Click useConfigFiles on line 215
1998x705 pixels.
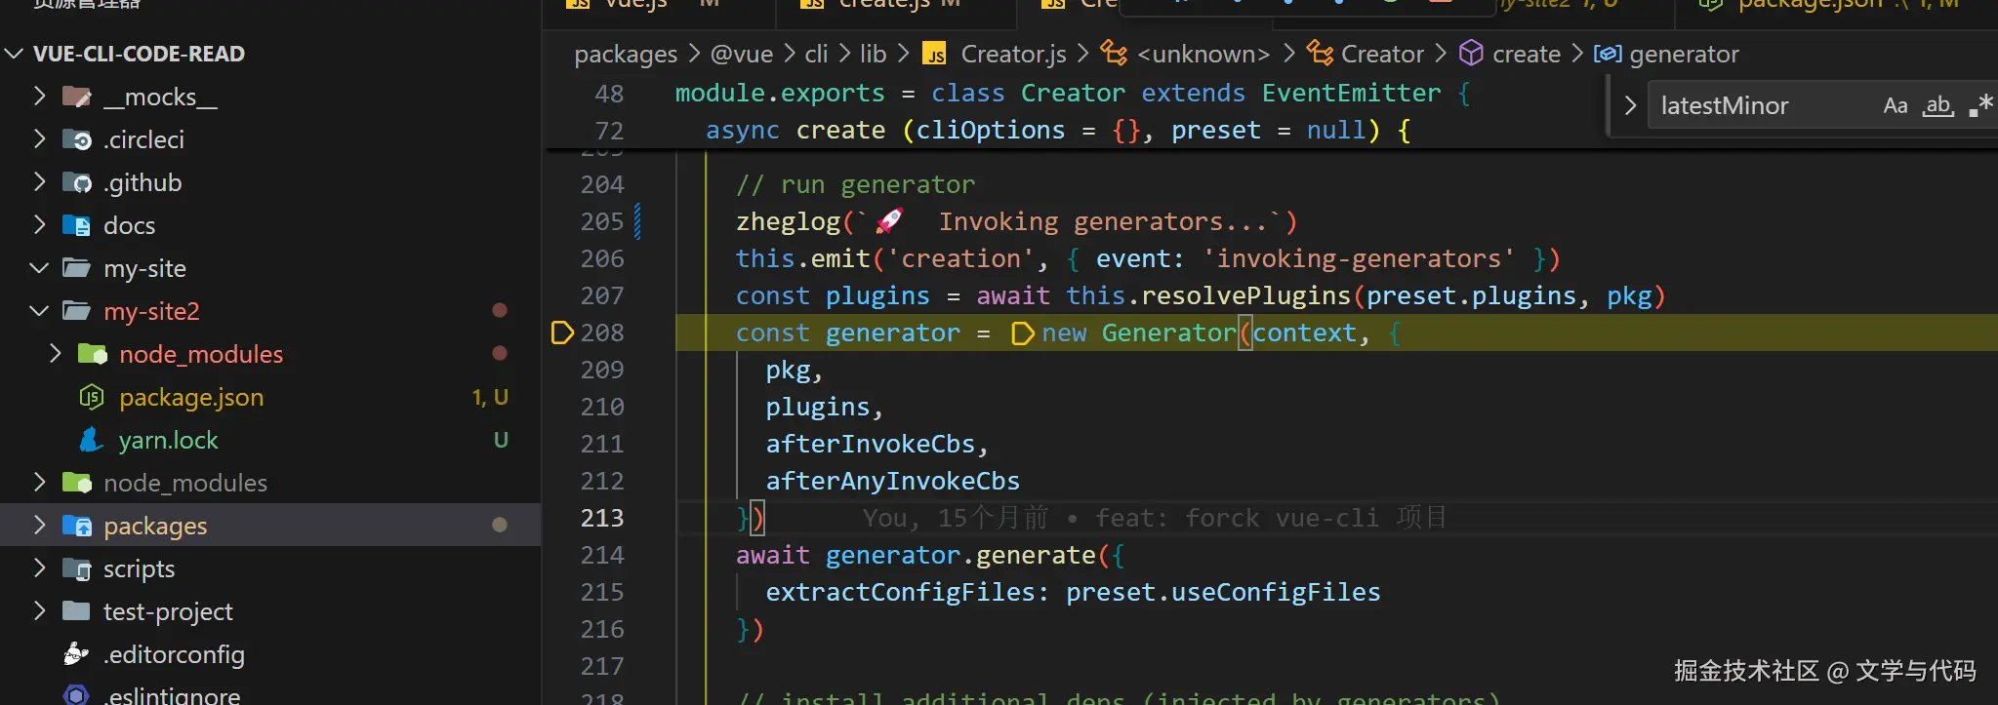point(1276,592)
